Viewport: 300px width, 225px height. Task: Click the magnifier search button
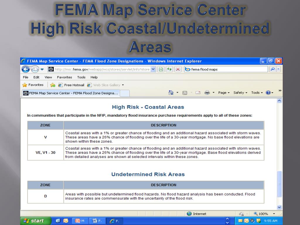pyautogui.click(x=273, y=69)
